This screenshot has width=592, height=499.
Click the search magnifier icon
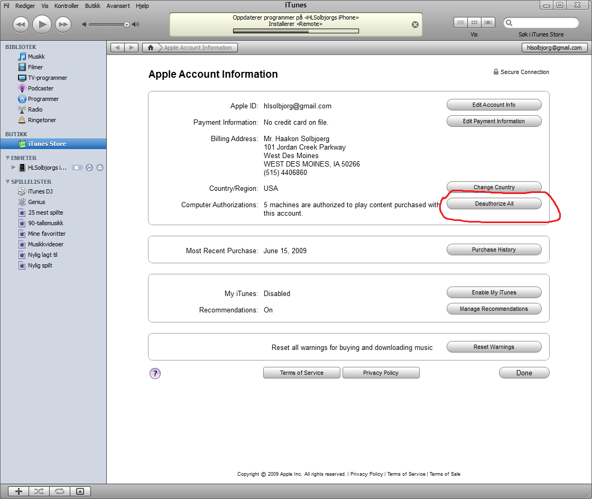tap(510, 23)
